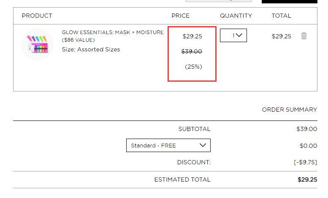Click the QUANTITY column header

click(236, 16)
